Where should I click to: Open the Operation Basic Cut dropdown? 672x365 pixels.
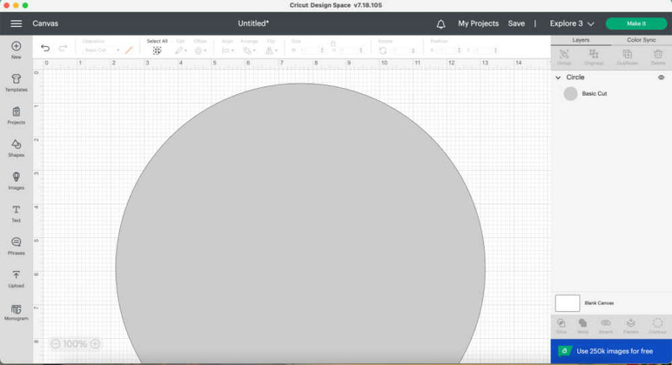pyautogui.click(x=101, y=50)
